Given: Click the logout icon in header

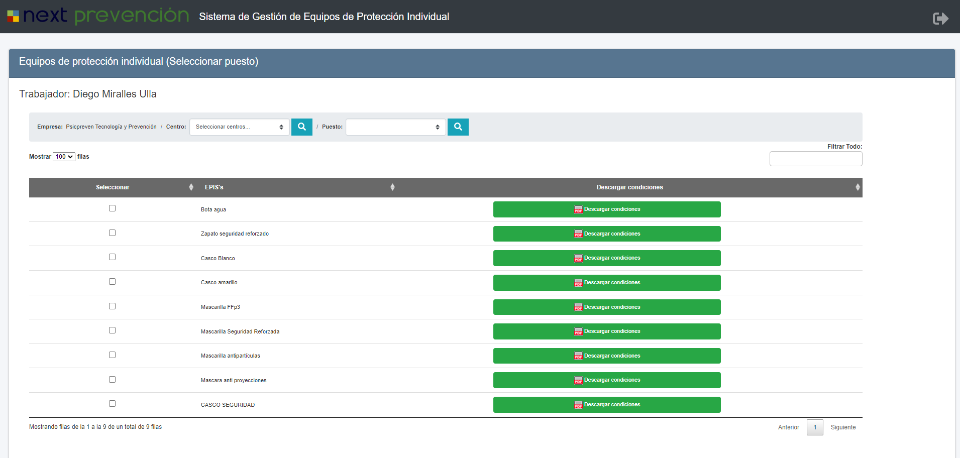Looking at the screenshot, I should coord(940,19).
